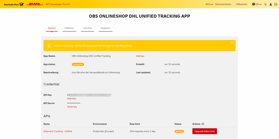Screen dimensions: 279x139
Task: Open the search magnifier icon
Action: (265, 4)
